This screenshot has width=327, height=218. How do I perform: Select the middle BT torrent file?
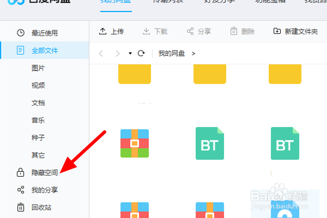click(210, 143)
